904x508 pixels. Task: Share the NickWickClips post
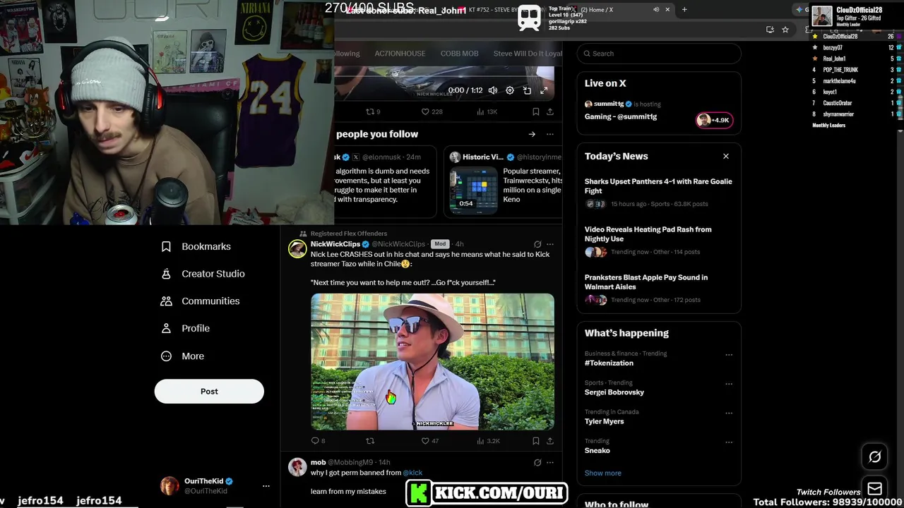(x=550, y=441)
